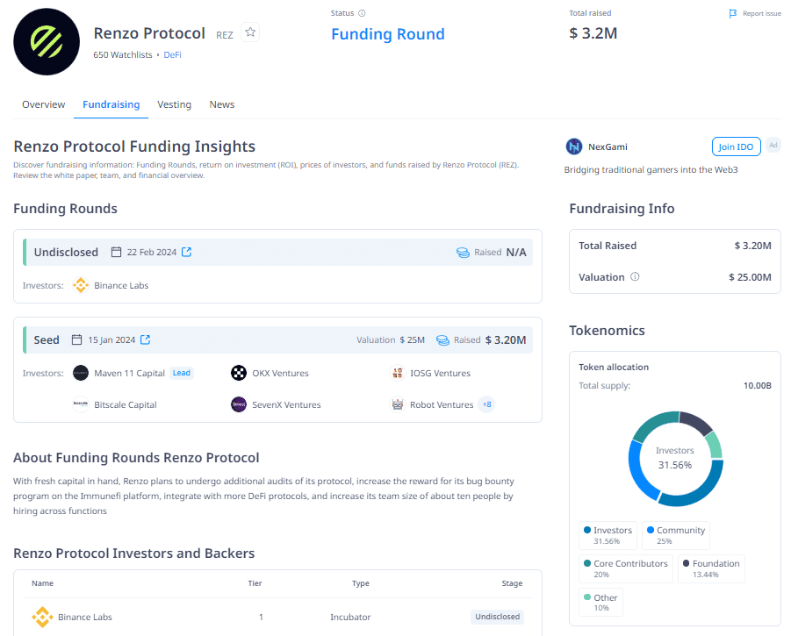Screen dimensions: 791x636
Task: Click the IOSG Ventures logo
Action: (x=398, y=373)
